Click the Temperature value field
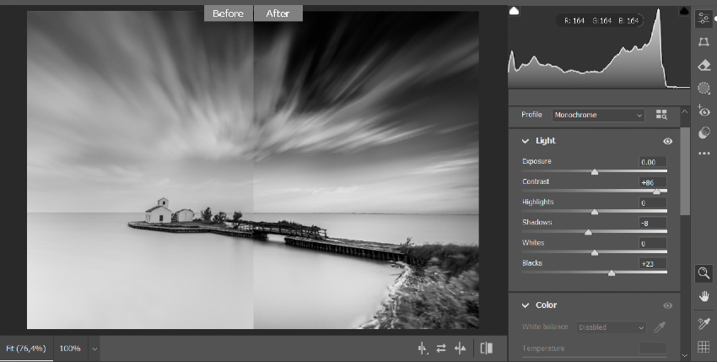The image size is (717, 362). pos(653,348)
